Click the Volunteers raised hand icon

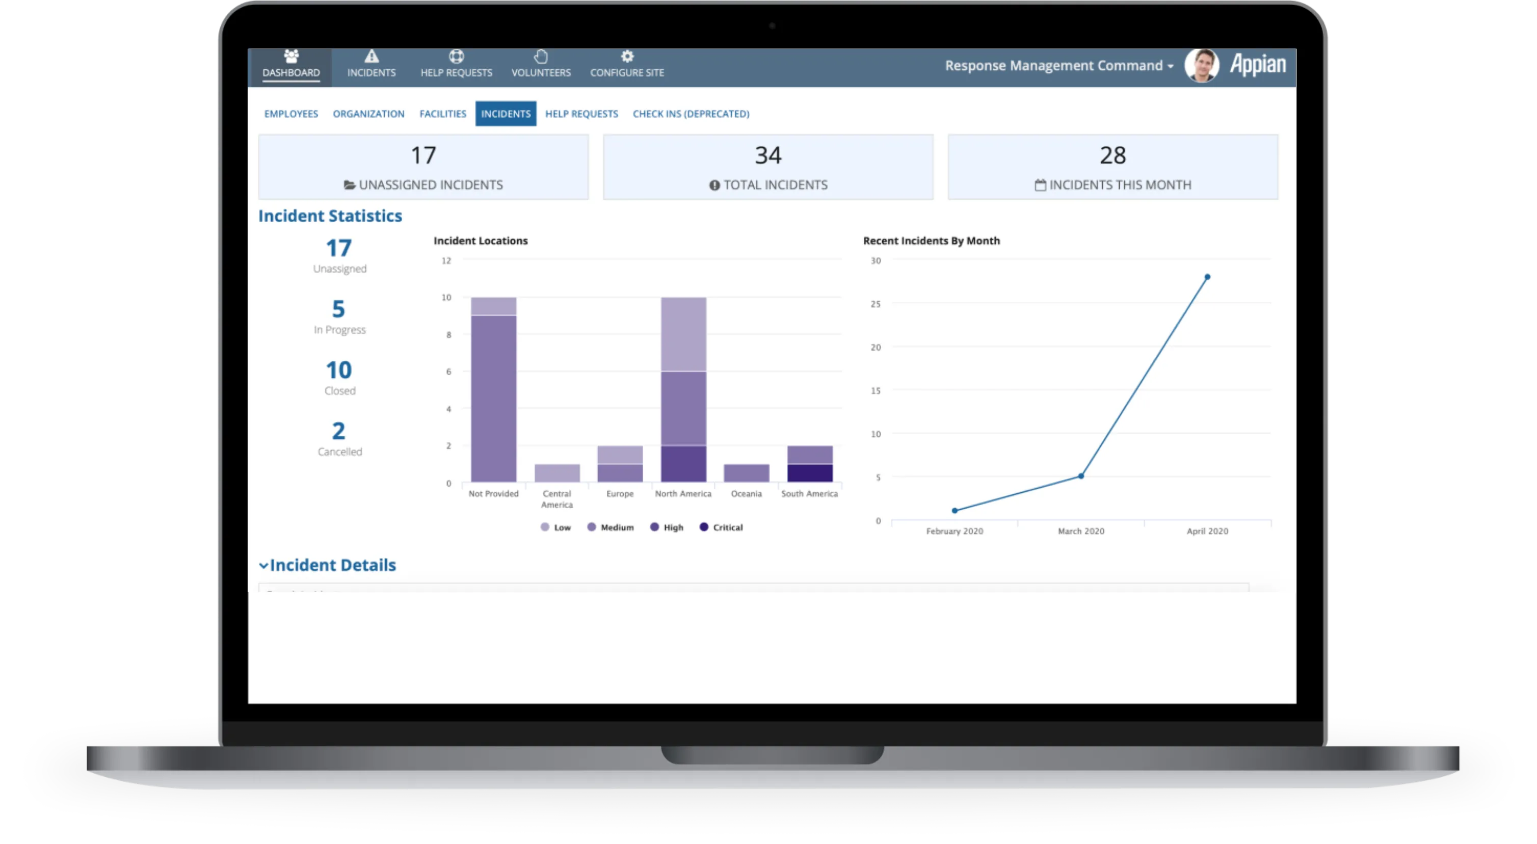[x=541, y=56]
